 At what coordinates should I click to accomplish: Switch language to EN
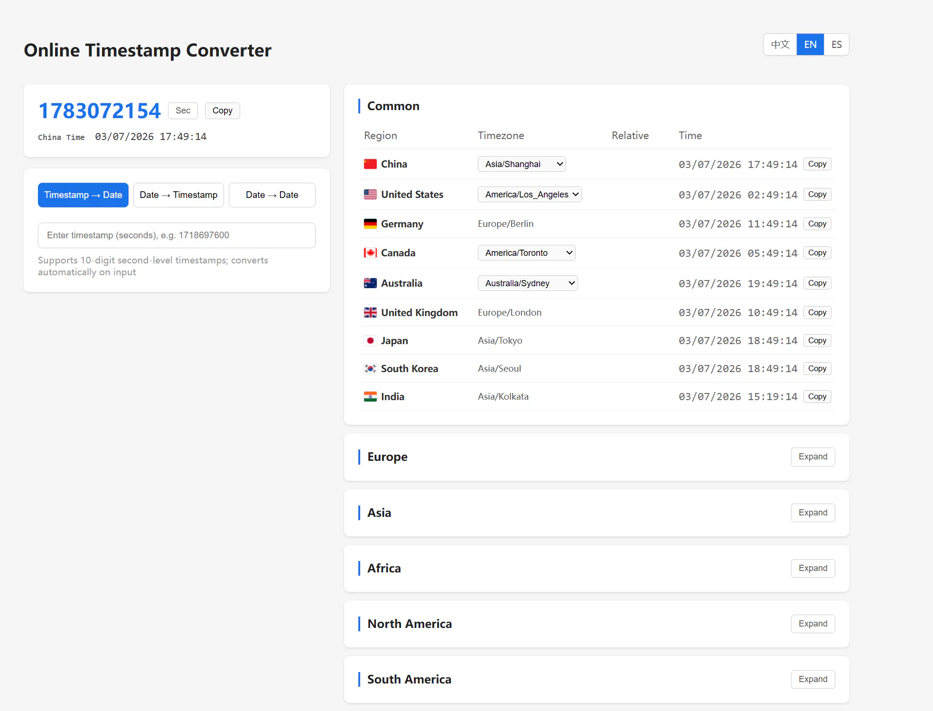click(810, 45)
